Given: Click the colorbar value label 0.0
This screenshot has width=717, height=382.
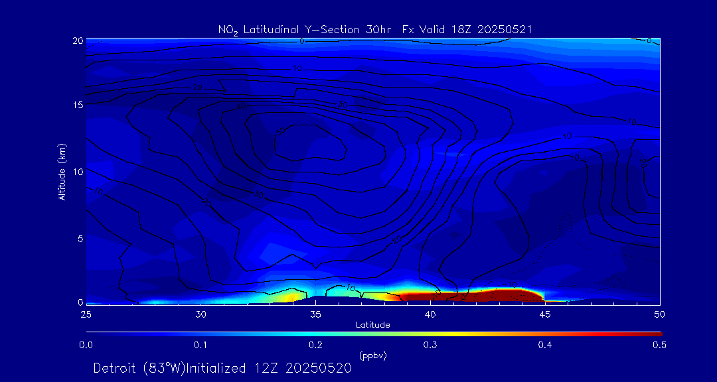Looking at the screenshot, I should coord(86,345).
